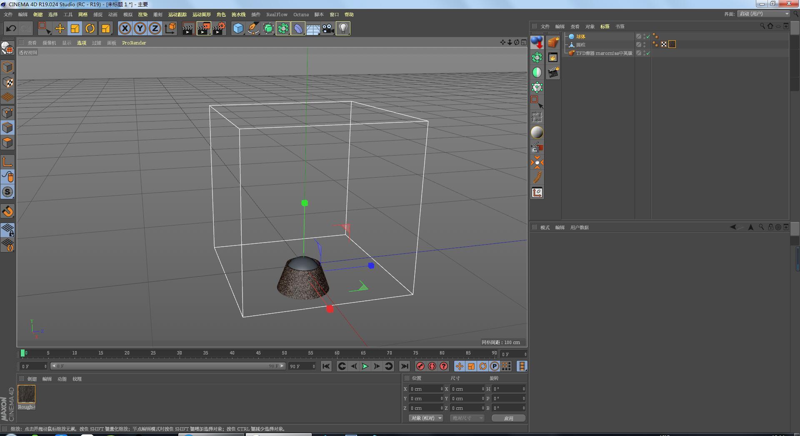Open the Edit Render Settings icon
800x436 pixels.
[x=219, y=29]
